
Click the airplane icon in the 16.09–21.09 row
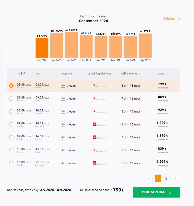pos(63,163)
